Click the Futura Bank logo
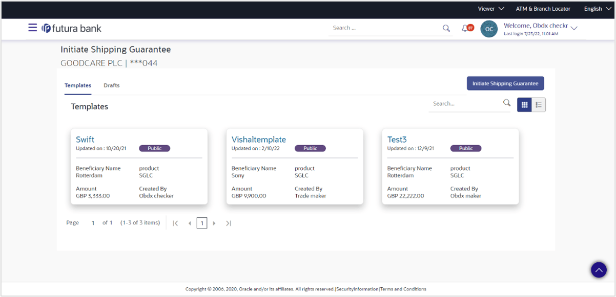The height and width of the screenshot is (297, 616). click(x=71, y=28)
